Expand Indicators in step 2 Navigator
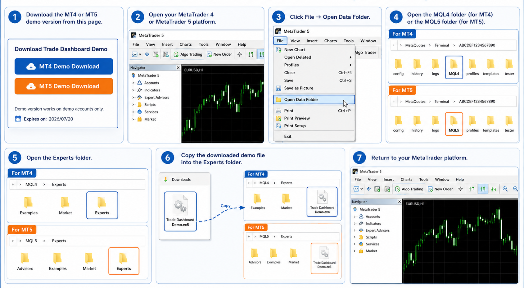 [133, 90]
